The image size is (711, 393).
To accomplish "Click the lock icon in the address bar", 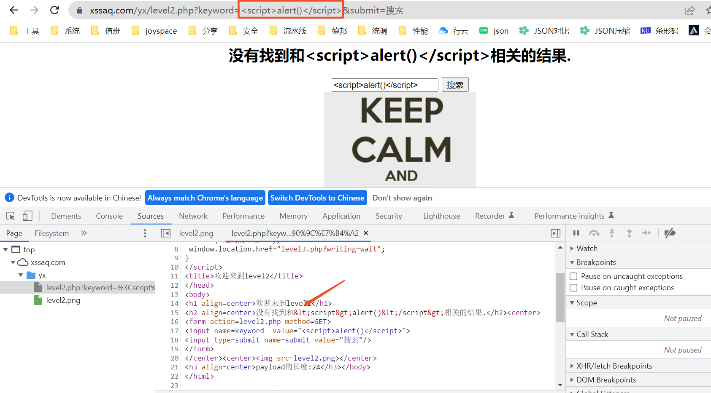I will pyautogui.click(x=80, y=10).
